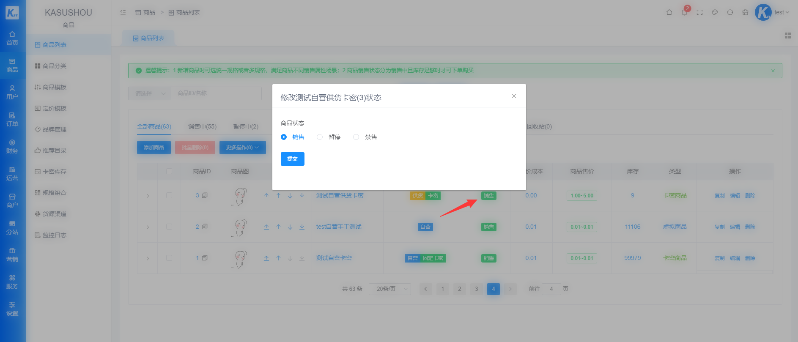This screenshot has width=798, height=342.
Task: Open 运营 section in left sidebar
Action: [12, 173]
